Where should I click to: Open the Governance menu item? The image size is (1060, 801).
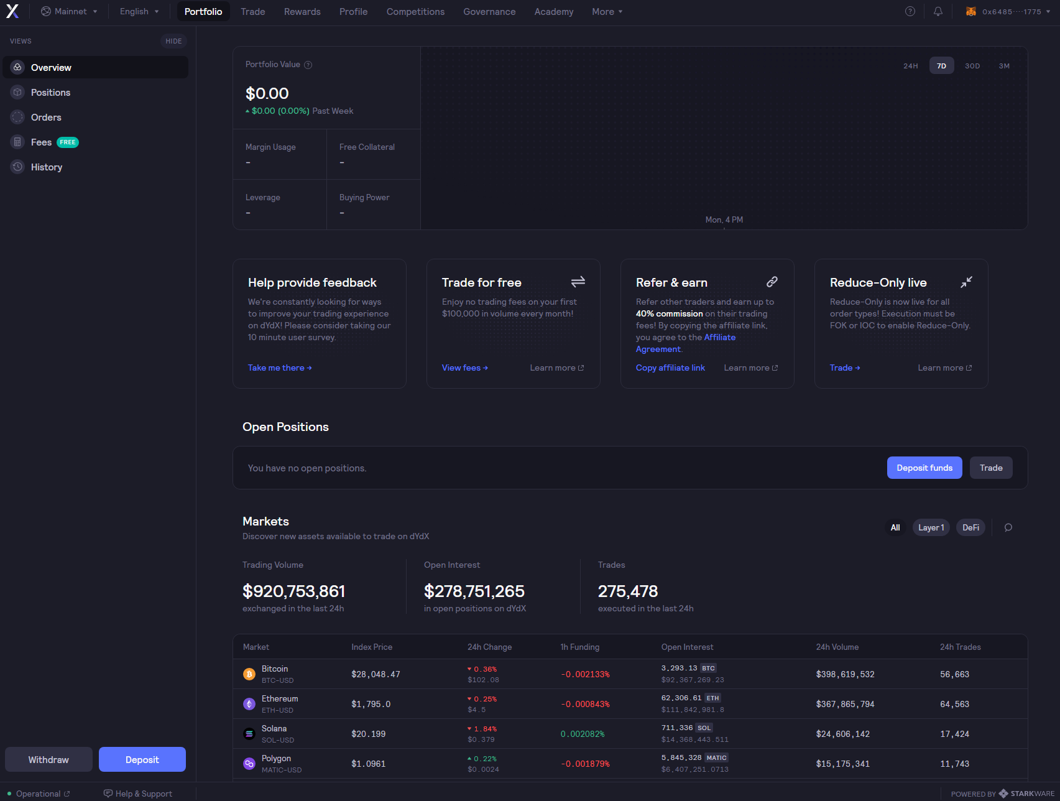click(x=489, y=11)
